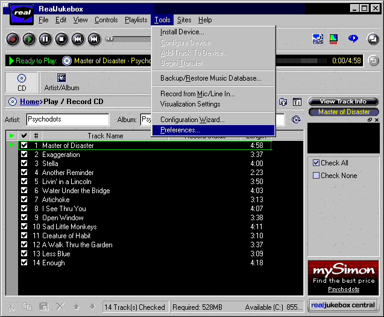The image size is (384, 317).
Task: Uncheck track 3 Stella
Action: coord(24,163)
